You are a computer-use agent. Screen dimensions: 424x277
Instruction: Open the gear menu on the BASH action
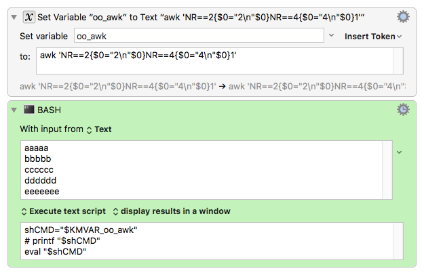click(x=403, y=109)
